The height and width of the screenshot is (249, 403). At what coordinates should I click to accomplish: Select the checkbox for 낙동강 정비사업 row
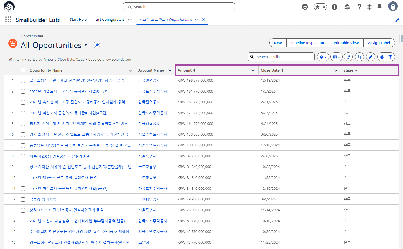(x=23, y=199)
